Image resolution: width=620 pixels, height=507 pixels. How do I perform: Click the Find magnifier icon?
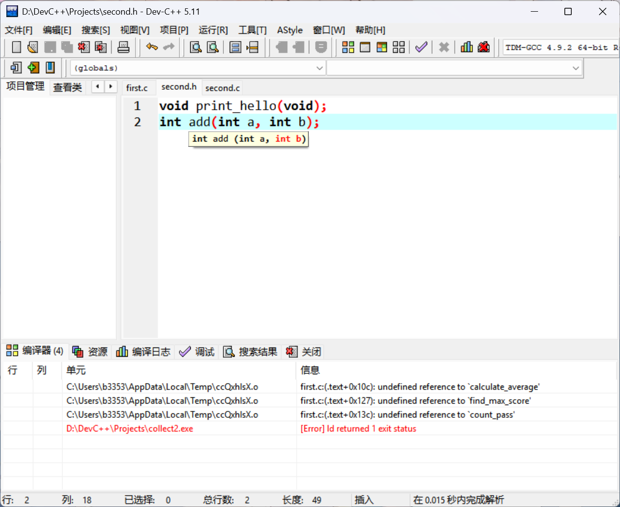click(196, 47)
